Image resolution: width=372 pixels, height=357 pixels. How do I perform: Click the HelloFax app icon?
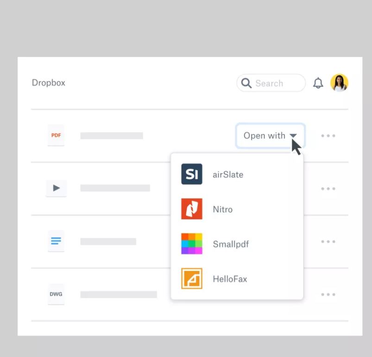click(x=192, y=279)
